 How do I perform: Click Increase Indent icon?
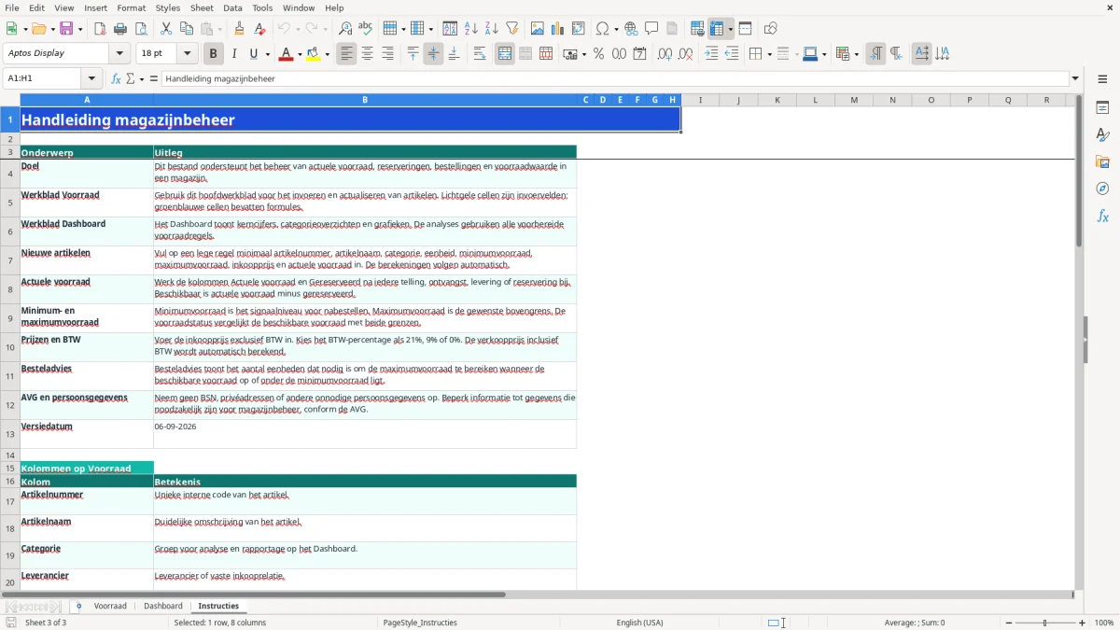711,54
